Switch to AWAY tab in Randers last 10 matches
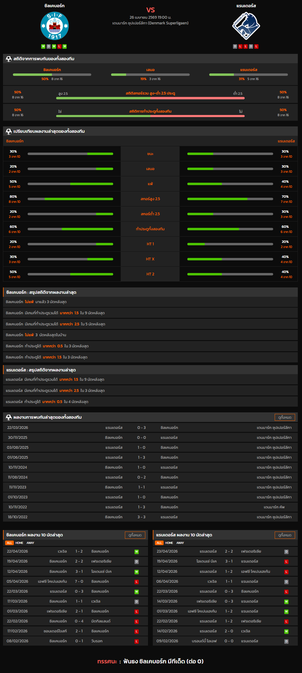 (180, 543)
